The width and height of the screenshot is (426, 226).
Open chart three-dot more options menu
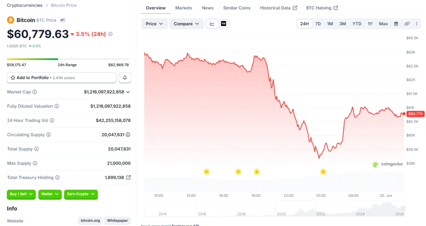click(x=416, y=24)
